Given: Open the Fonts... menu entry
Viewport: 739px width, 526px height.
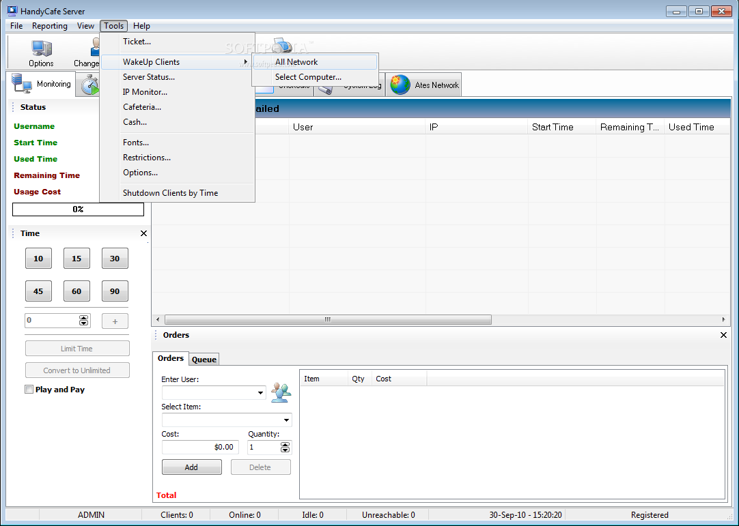Looking at the screenshot, I should (x=178, y=142).
